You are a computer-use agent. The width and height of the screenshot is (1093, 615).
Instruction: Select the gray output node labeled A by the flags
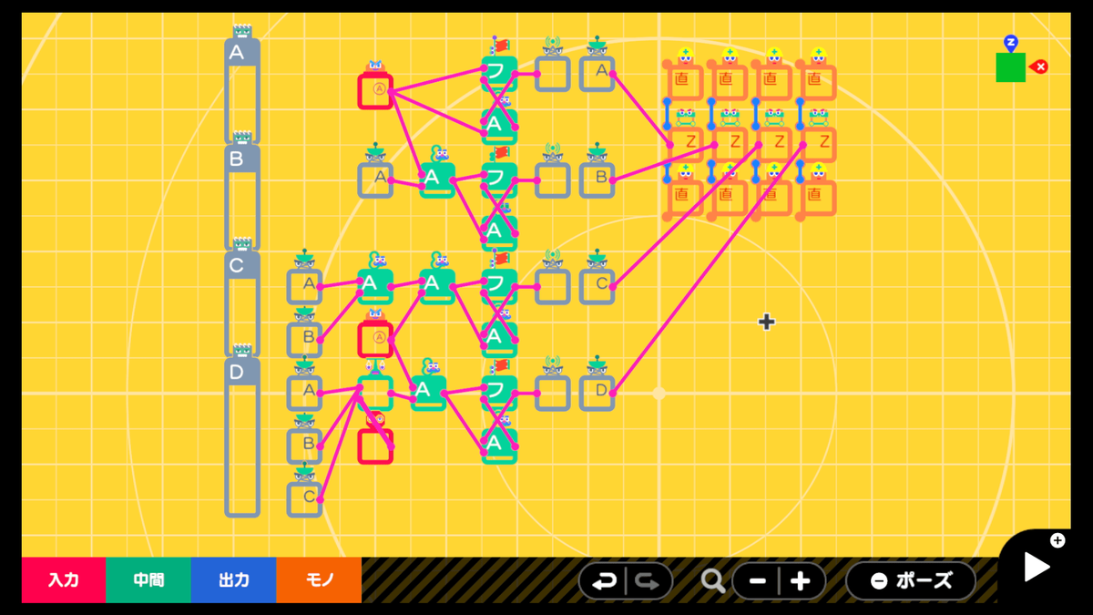point(598,73)
